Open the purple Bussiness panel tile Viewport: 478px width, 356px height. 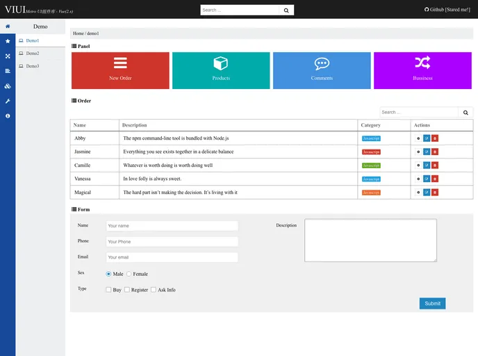[422, 70]
